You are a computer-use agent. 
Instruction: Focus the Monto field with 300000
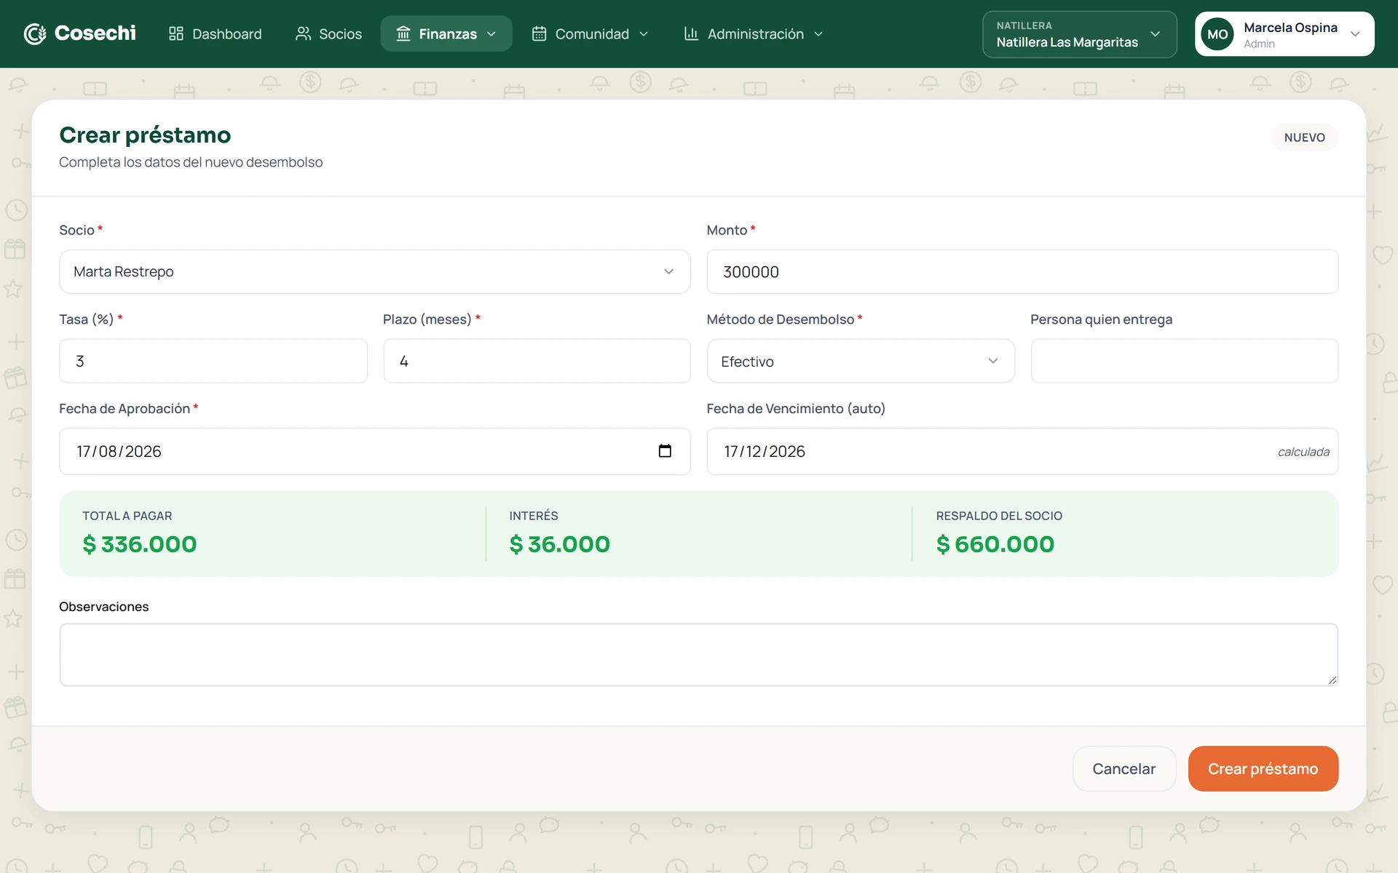tap(1022, 271)
